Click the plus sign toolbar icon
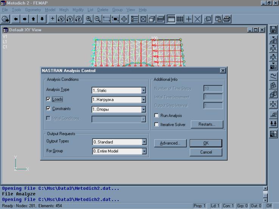This screenshot has width=279, height=209. (x=188, y=19)
